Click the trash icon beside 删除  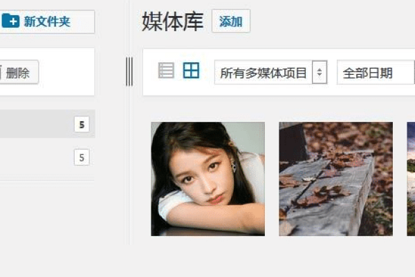(x=1, y=73)
